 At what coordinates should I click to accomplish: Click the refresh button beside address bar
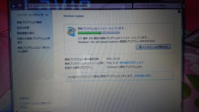coord(130,5)
